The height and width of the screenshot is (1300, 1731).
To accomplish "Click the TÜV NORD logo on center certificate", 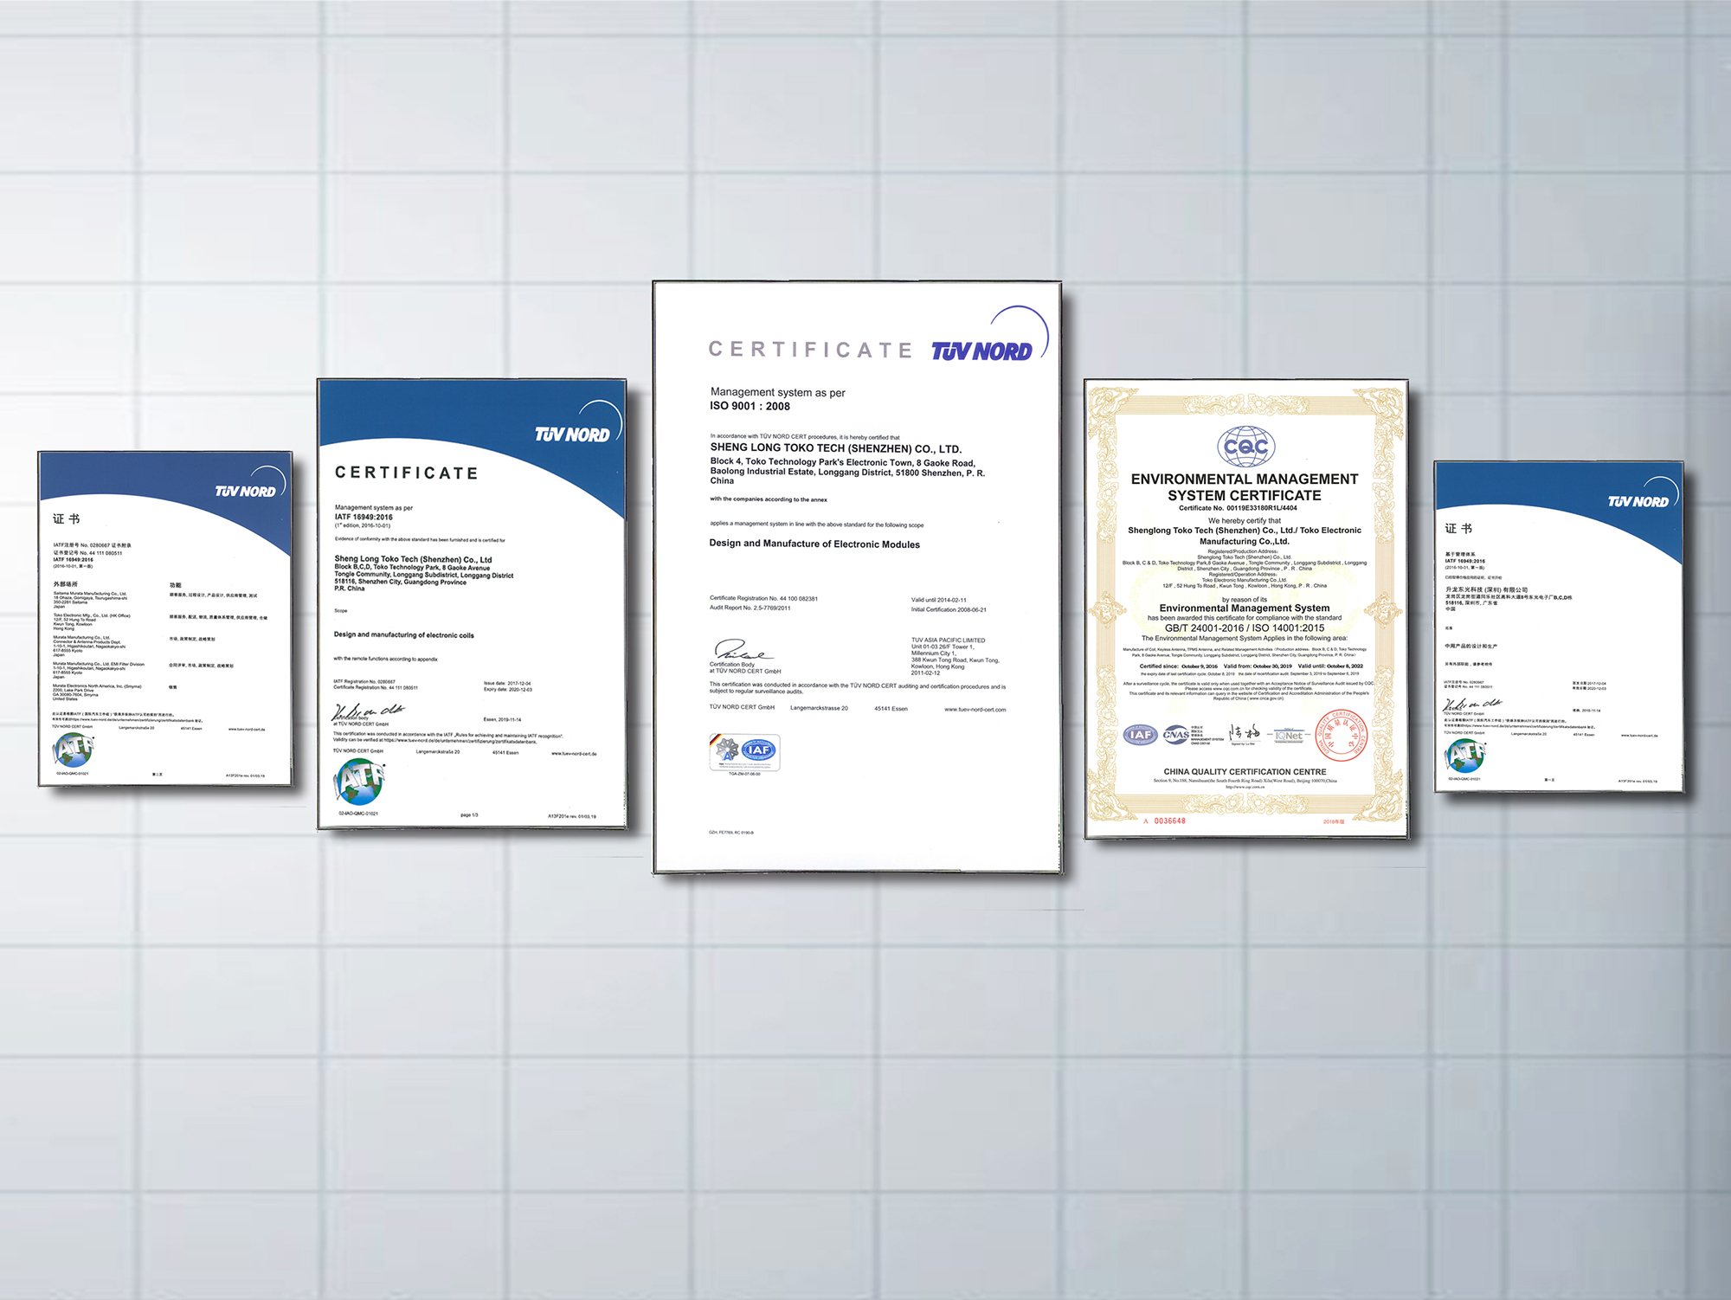I will tap(981, 351).
